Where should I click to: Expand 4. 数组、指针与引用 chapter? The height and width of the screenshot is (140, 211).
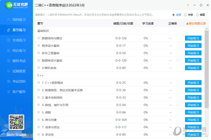pos(39,105)
